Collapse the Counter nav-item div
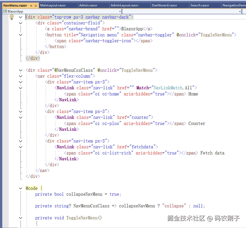Viewport: 246px width, 228px height. [21, 111]
